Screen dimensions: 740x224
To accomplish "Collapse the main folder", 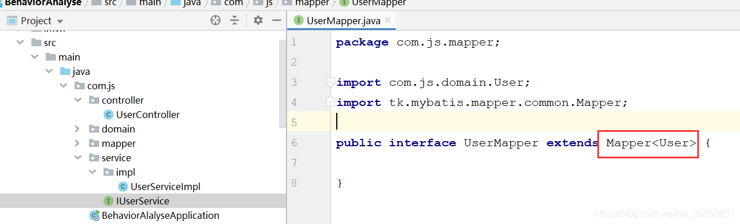I will 35,57.
